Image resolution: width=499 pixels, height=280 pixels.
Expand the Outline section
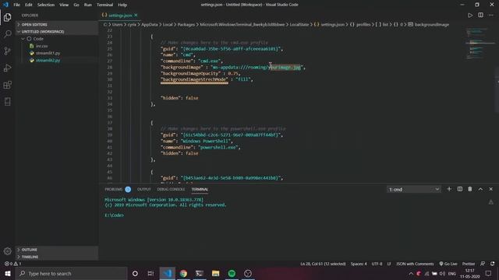tap(57, 250)
